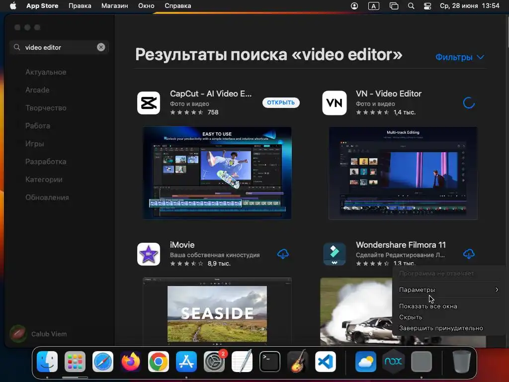509x382 pixels.
Task: Open the VN Video Editor app icon
Action: coord(335,103)
